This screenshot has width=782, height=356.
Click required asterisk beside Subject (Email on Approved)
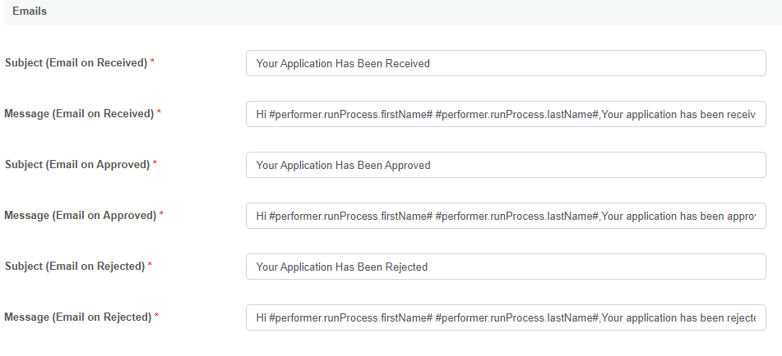click(155, 164)
